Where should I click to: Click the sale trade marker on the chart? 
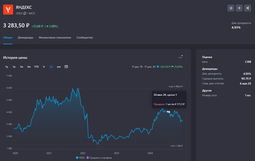click(x=168, y=111)
